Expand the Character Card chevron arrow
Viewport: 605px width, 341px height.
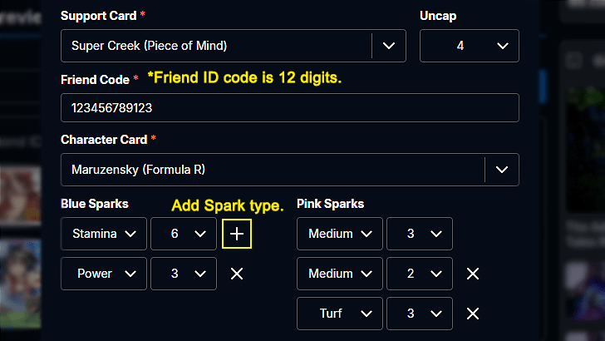coord(501,170)
